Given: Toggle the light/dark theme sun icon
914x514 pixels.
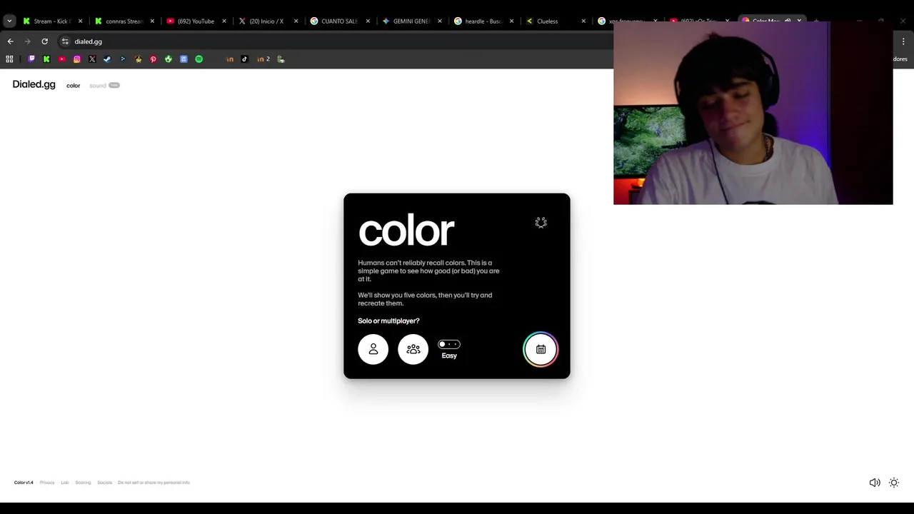Looking at the screenshot, I should pyautogui.click(x=894, y=483).
